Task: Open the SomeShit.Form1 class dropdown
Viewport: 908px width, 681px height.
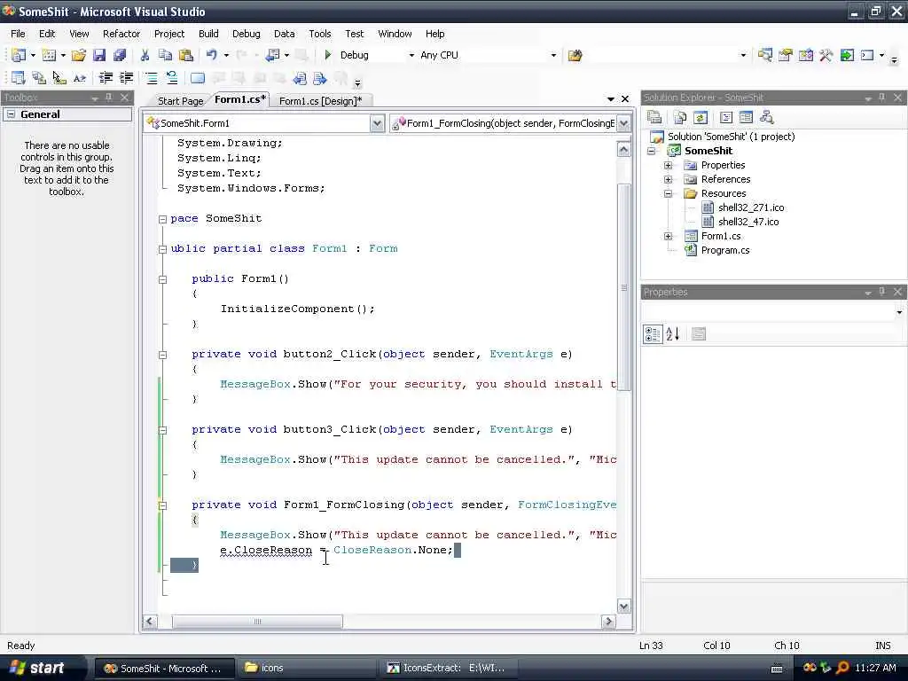Action: [377, 122]
